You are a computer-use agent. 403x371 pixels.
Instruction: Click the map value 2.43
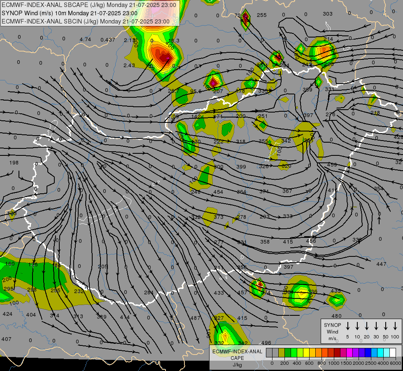coord(129,66)
